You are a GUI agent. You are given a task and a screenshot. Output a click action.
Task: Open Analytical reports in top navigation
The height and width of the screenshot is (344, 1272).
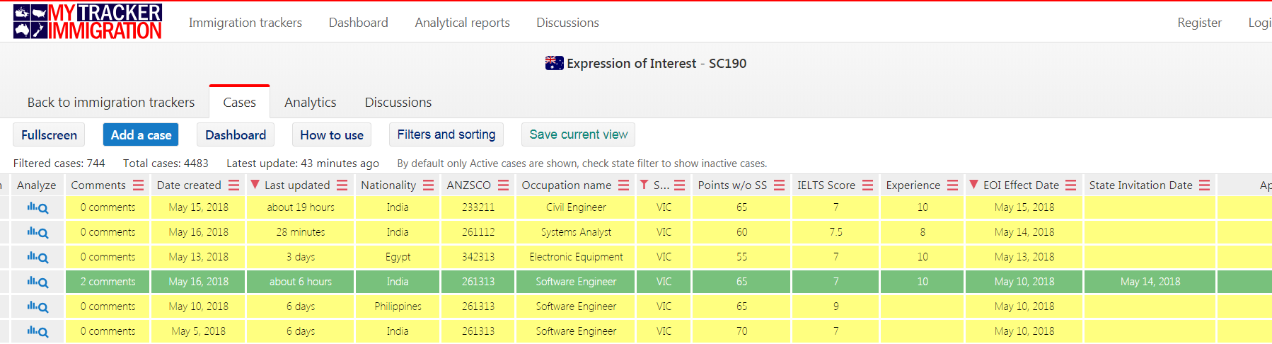462,23
